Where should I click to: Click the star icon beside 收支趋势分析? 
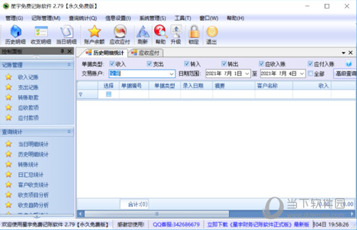point(9,205)
